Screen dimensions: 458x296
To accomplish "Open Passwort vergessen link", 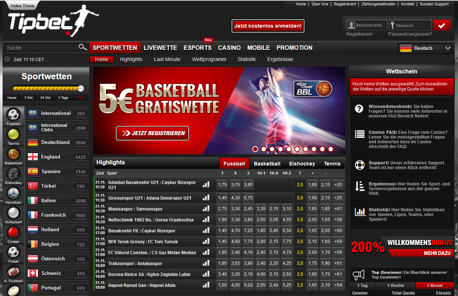I will [410, 34].
